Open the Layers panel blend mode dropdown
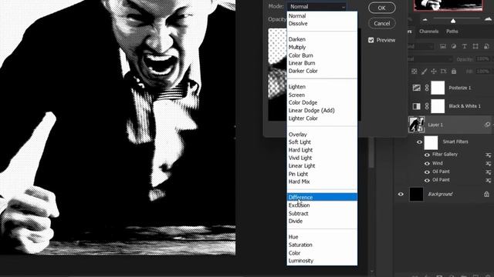 [430, 59]
